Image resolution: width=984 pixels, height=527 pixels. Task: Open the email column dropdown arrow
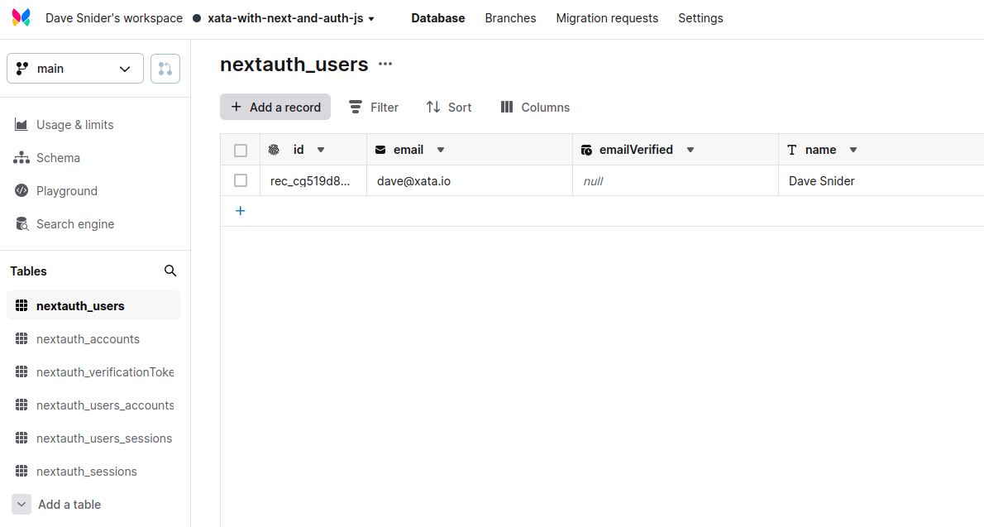click(441, 150)
